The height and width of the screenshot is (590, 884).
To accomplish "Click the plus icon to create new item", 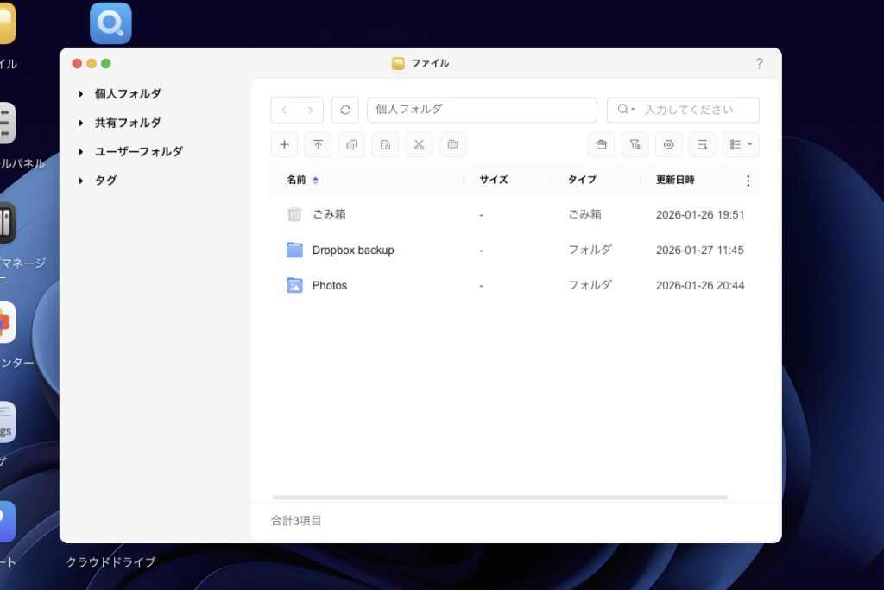I will (x=284, y=144).
